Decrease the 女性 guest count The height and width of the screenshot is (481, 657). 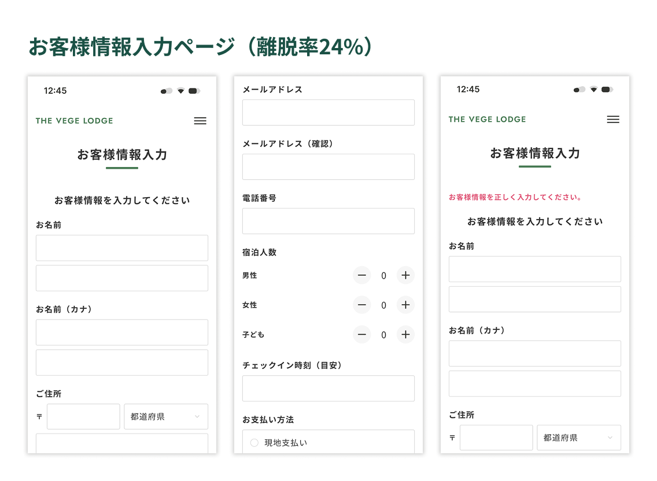tap(361, 305)
